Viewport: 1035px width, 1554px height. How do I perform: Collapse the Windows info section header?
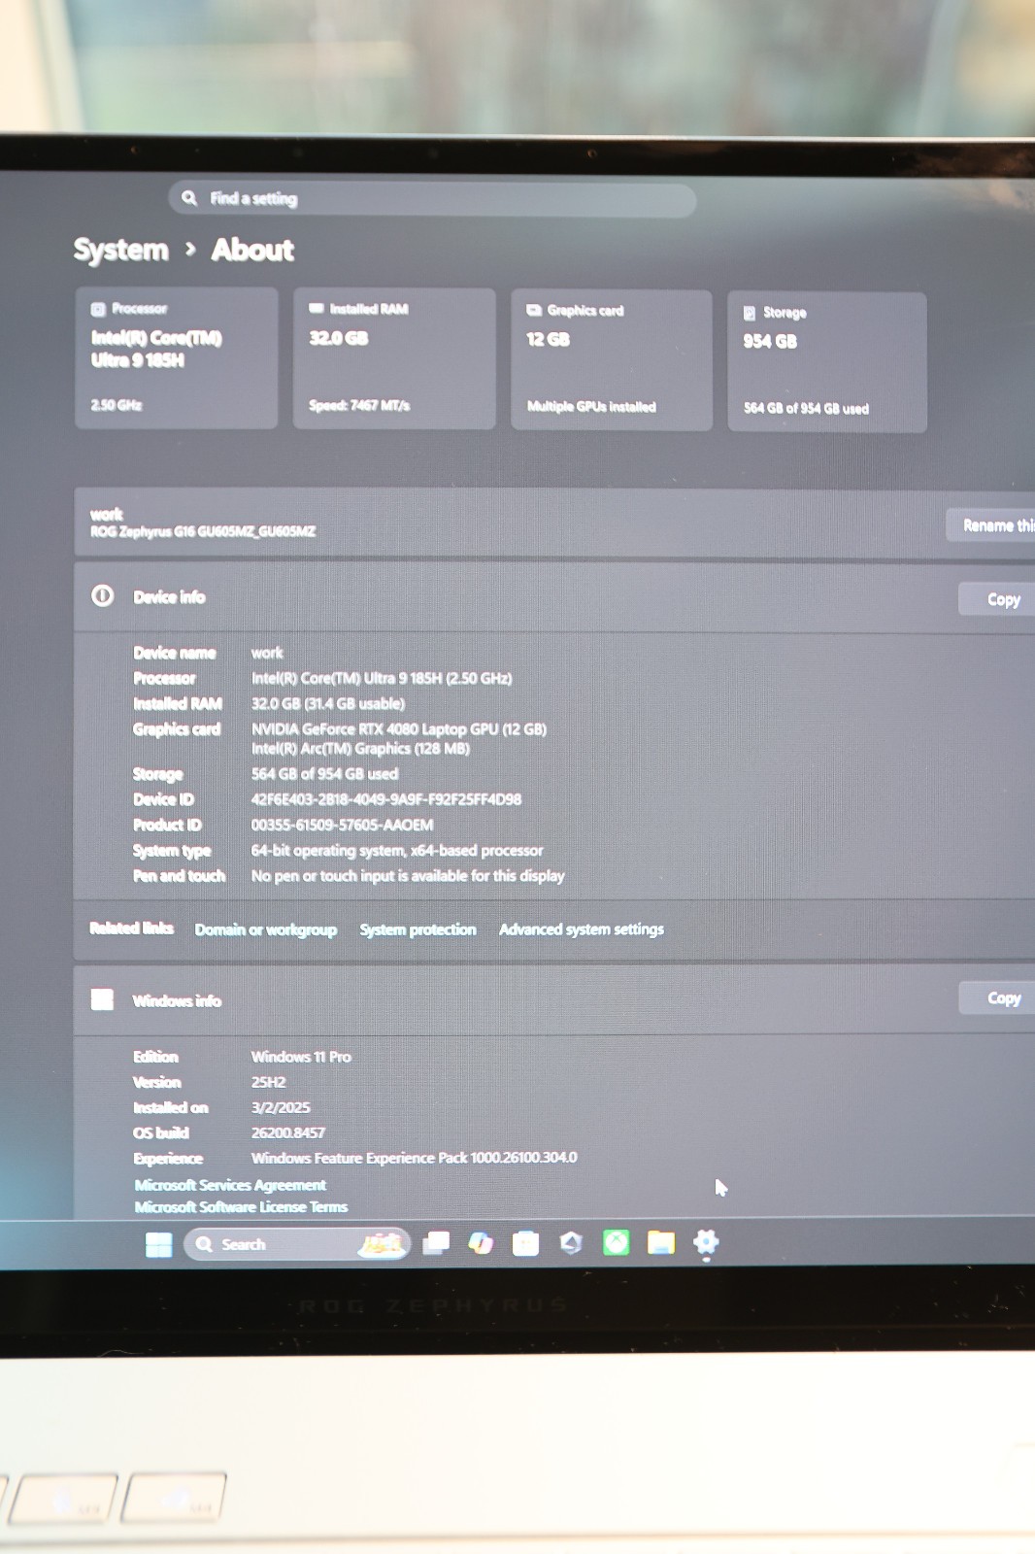pyautogui.click(x=554, y=999)
